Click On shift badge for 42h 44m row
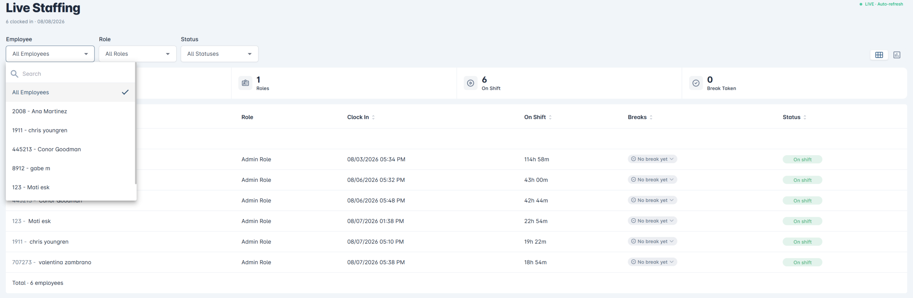Screen dimensions: 913x298 [802, 201]
